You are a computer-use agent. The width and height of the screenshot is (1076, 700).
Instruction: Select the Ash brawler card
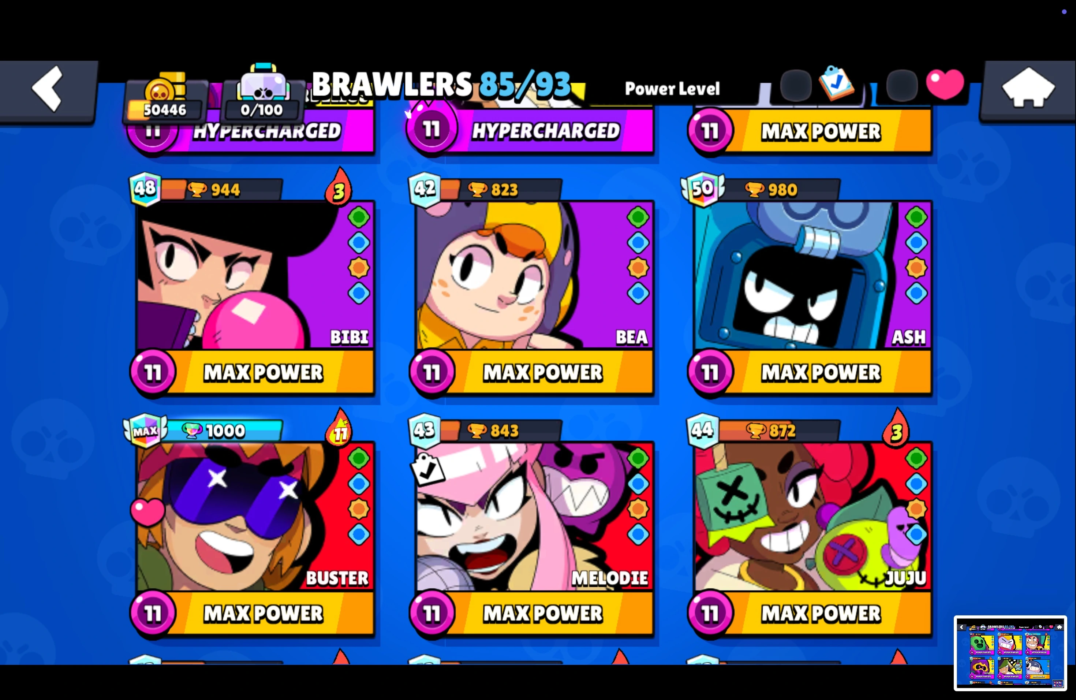813,275
